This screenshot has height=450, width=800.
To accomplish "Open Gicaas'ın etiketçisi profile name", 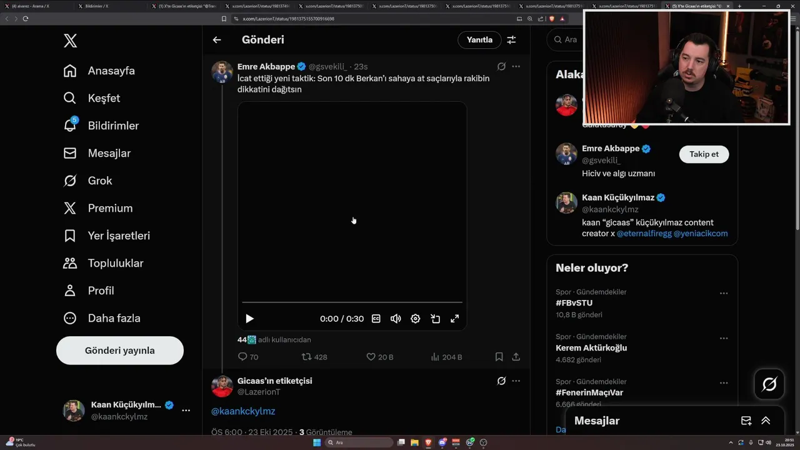I will (274, 381).
